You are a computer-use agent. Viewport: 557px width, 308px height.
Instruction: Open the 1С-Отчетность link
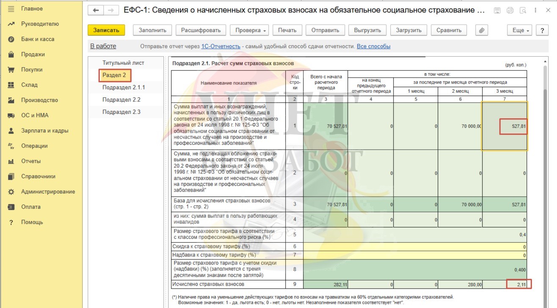coord(221,47)
